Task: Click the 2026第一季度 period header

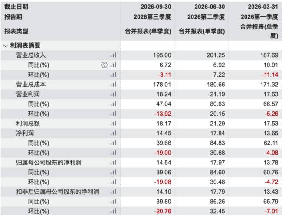Action: [x=259, y=17]
